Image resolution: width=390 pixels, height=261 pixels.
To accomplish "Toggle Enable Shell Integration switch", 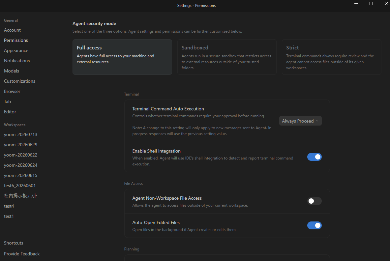I will pos(315,157).
